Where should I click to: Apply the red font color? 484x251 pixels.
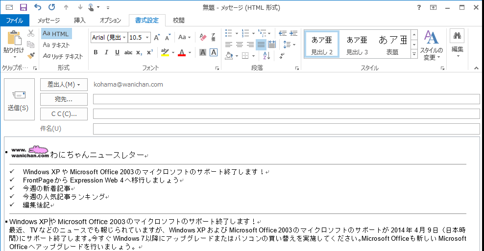(182, 53)
